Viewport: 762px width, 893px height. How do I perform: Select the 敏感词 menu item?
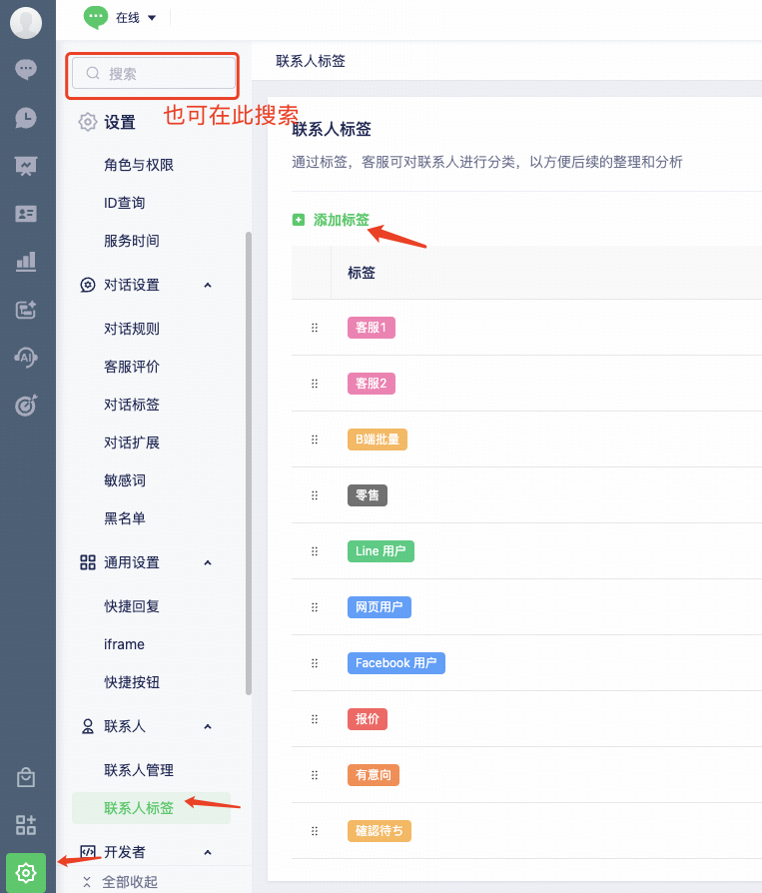(x=125, y=480)
